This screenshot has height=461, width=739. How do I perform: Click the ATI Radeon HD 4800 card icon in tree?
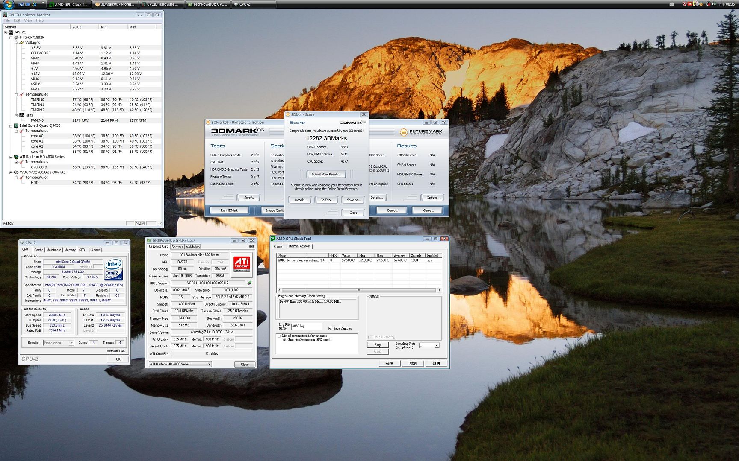(16, 157)
